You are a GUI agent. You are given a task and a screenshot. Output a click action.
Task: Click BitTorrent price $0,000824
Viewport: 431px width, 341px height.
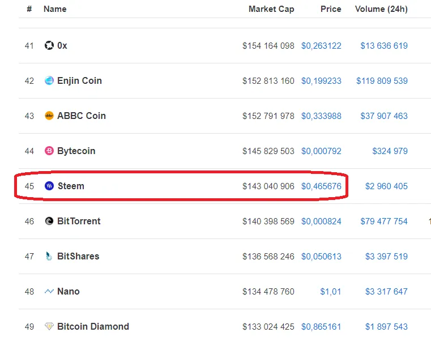tap(321, 221)
